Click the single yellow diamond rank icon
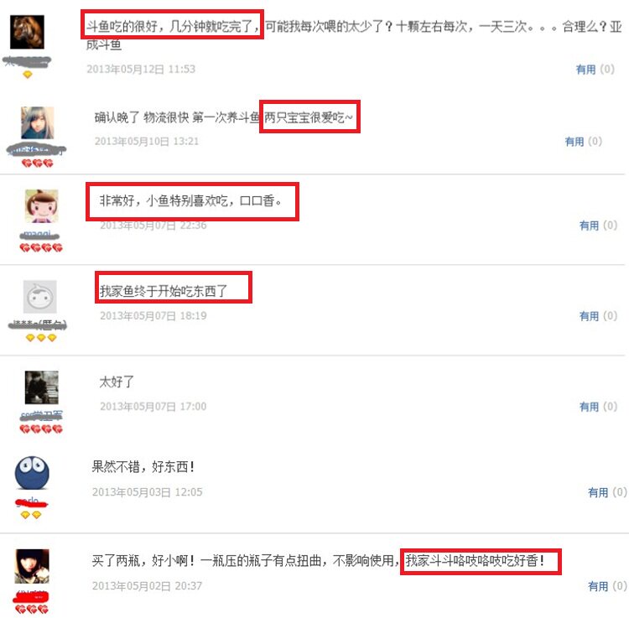Viewport: 629px width, 618px height. click(28, 75)
